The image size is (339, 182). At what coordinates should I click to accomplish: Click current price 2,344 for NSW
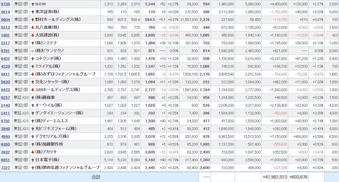tap(150, 4)
